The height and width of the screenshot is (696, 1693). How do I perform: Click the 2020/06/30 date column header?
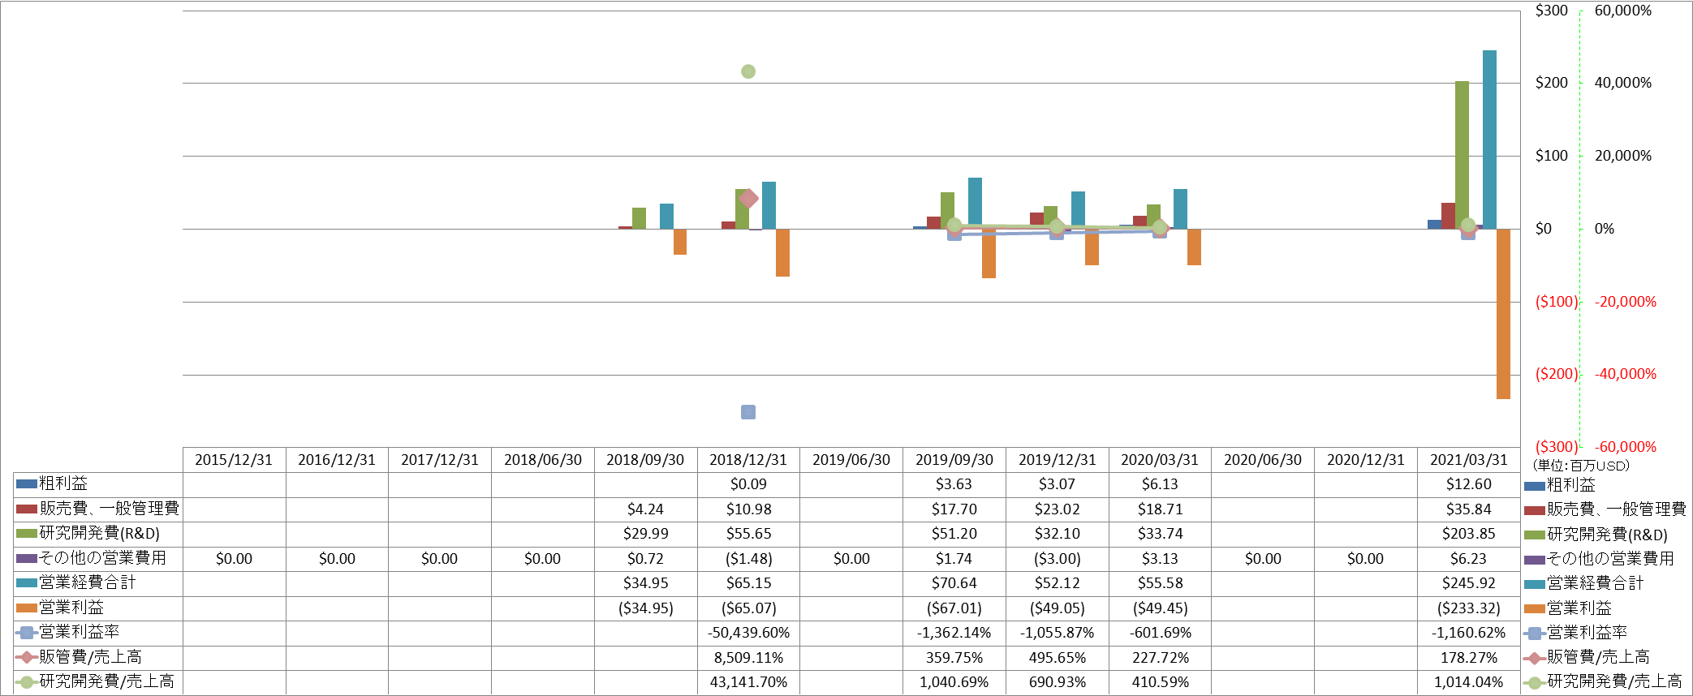pyautogui.click(x=1263, y=460)
